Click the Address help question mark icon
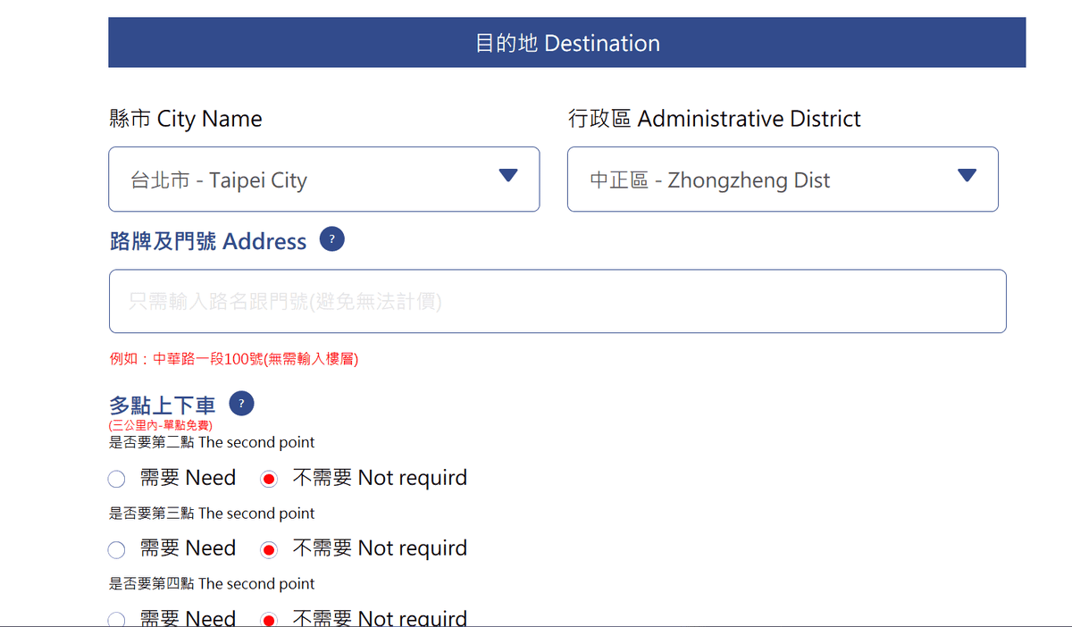This screenshot has height=627, width=1072. (x=331, y=239)
